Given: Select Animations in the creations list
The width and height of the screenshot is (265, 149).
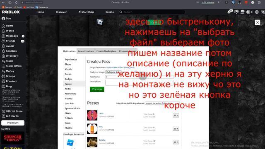Looking at the screenshot, I should point(70,94).
